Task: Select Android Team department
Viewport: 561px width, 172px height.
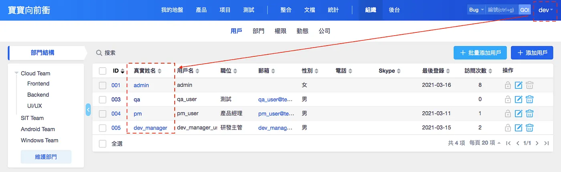Action: point(38,129)
